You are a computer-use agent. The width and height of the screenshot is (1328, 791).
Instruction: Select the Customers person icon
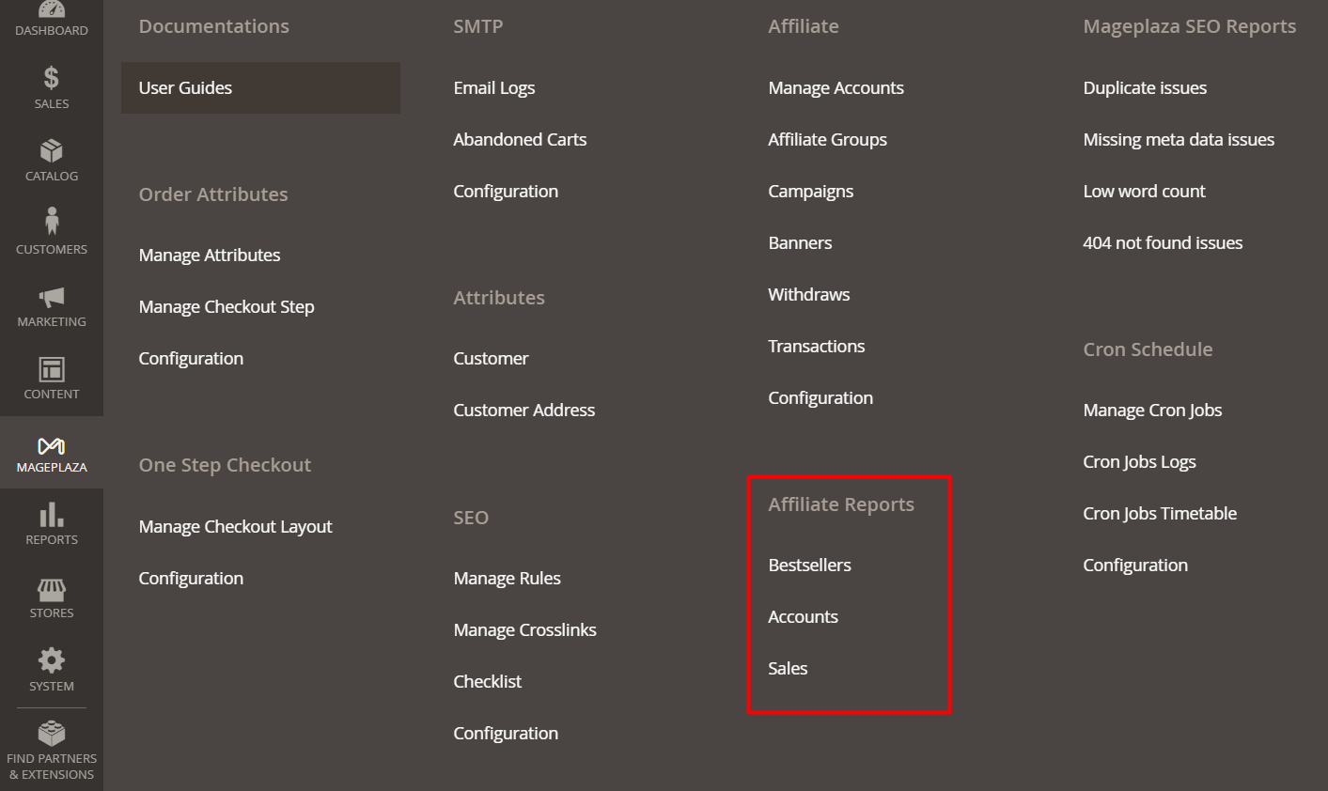tap(52, 223)
